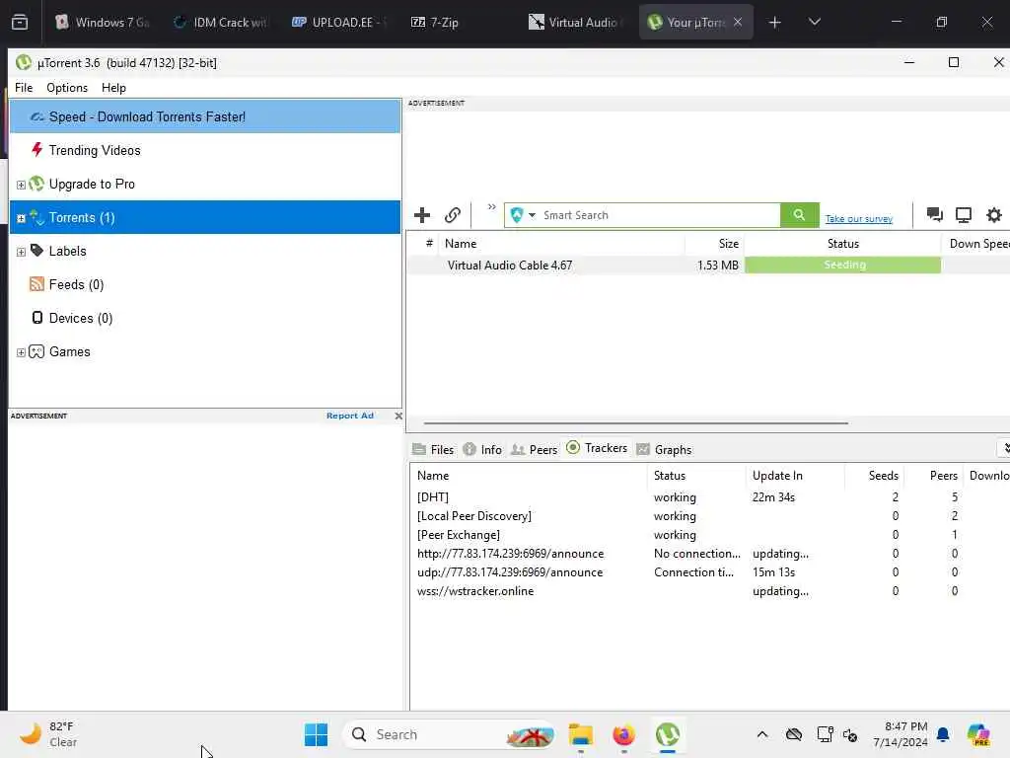Click the remote monitor icon in toolbar
Screen dimensions: 1010x758
[x=964, y=214]
